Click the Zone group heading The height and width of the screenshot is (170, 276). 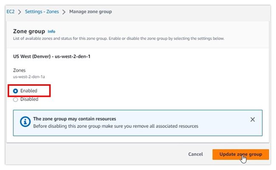point(29,31)
